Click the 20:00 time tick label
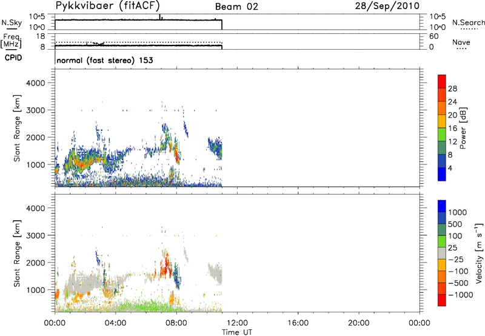 click(x=358, y=323)
